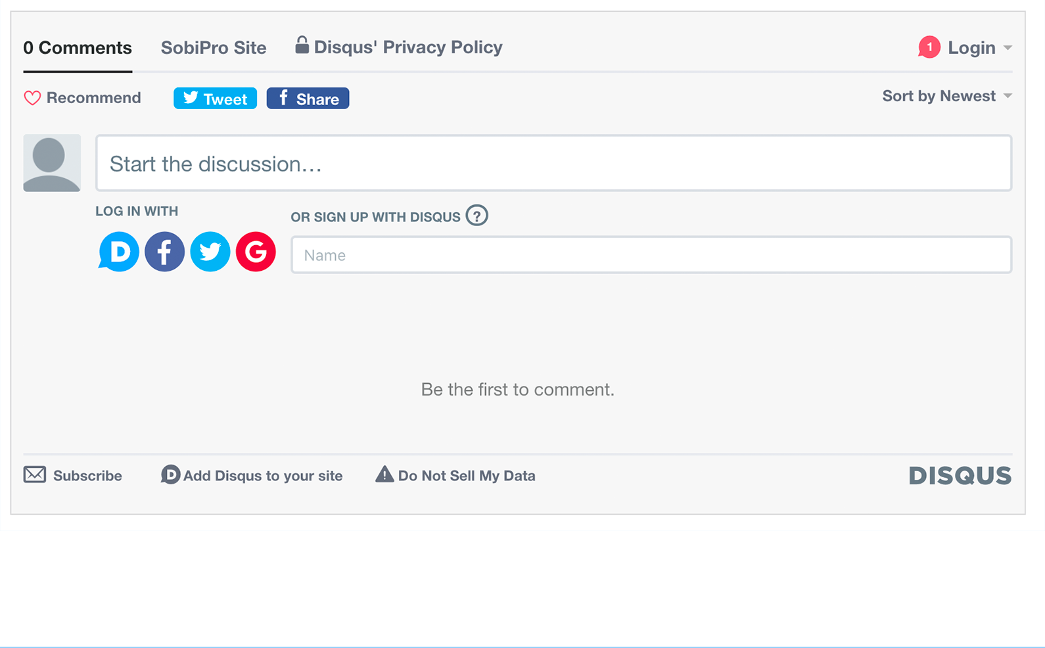Viewport: 1045px width, 648px height.
Task: Switch to the SobiPro Site tab
Action: coord(214,48)
